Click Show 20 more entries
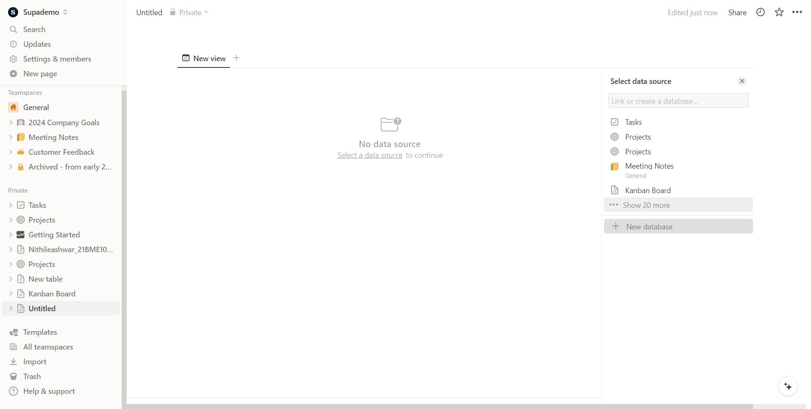The image size is (811, 409). click(x=646, y=205)
